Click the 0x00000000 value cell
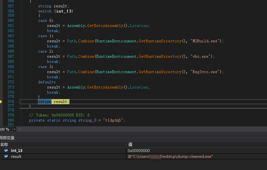This screenshot has width=267, height=170. pos(139,150)
